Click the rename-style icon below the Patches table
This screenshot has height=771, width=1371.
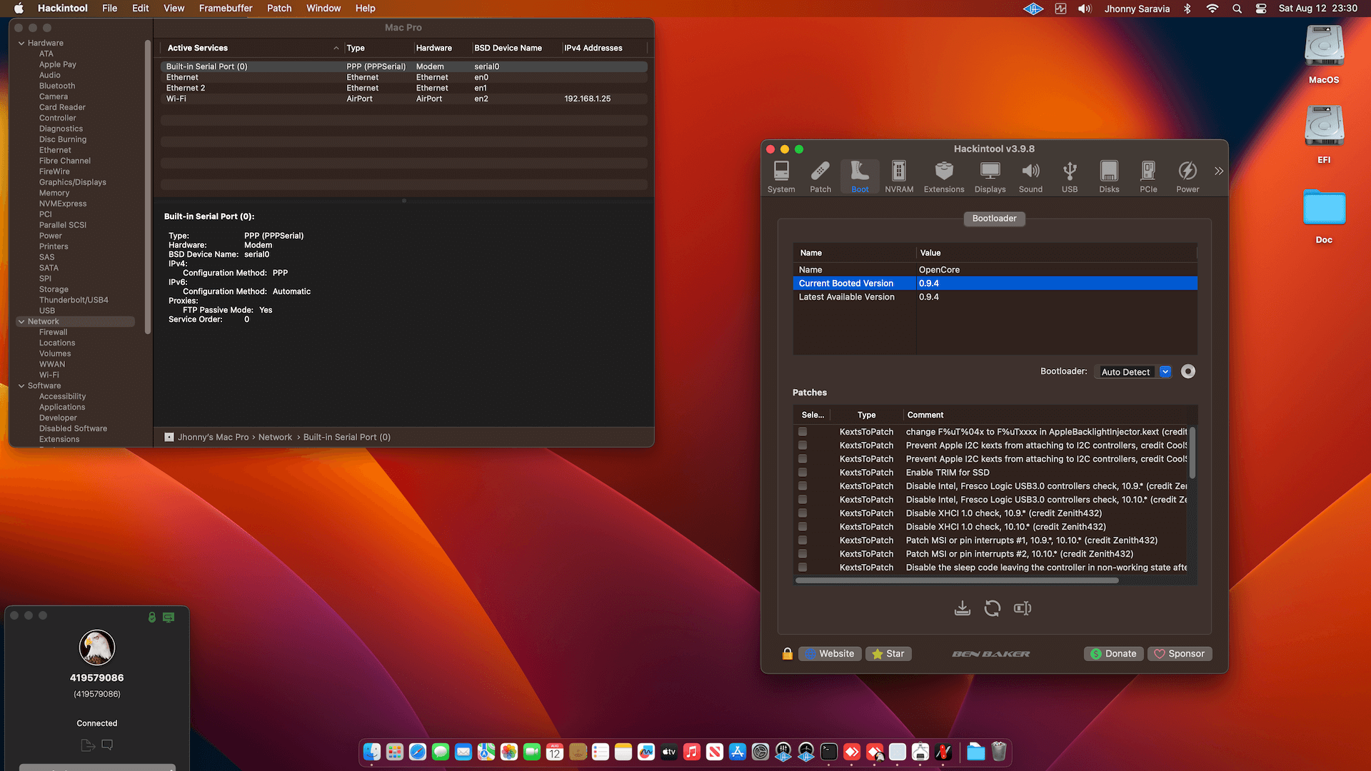[1023, 608]
